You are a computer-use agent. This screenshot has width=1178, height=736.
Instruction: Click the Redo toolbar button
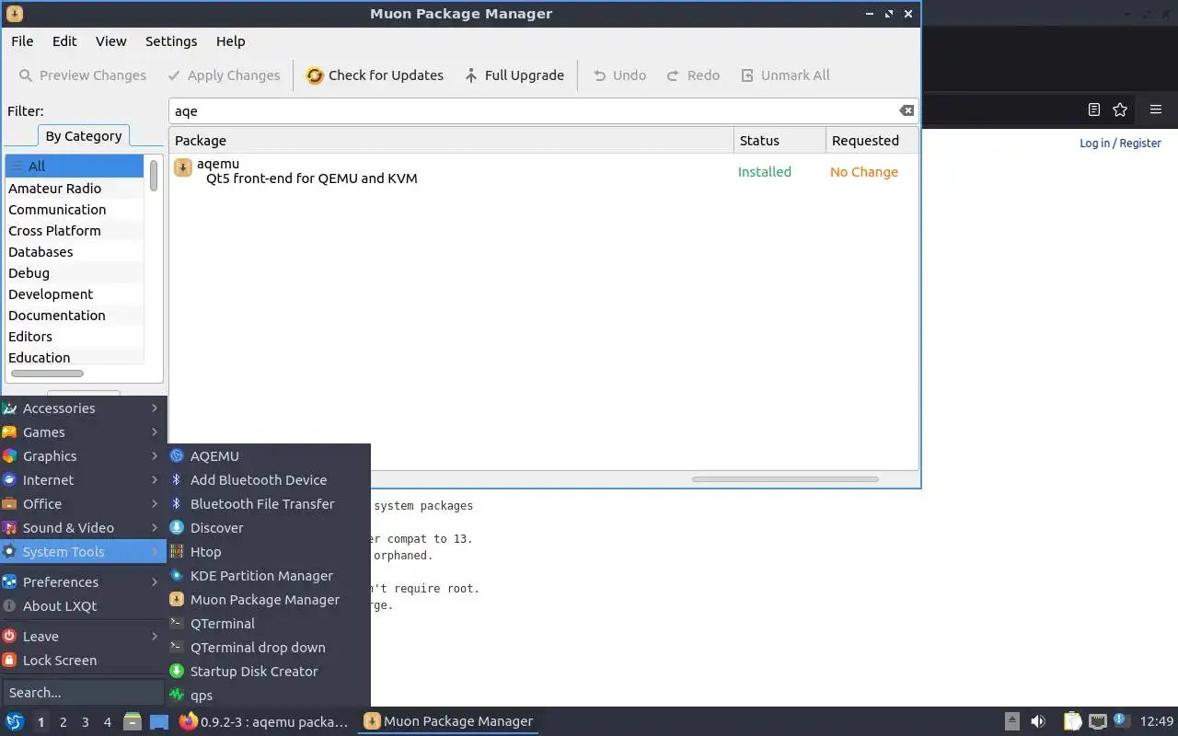click(693, 75)
